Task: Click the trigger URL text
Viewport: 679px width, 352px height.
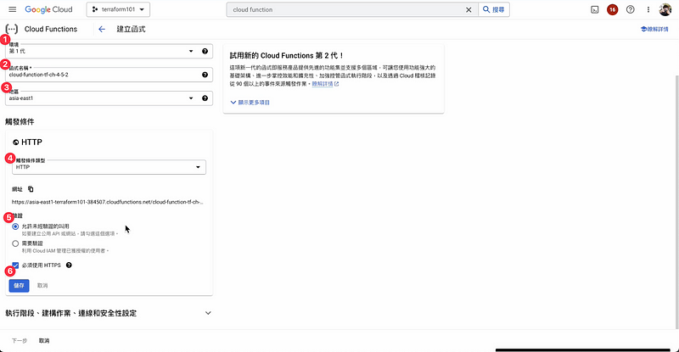Action: click(108, 202)
